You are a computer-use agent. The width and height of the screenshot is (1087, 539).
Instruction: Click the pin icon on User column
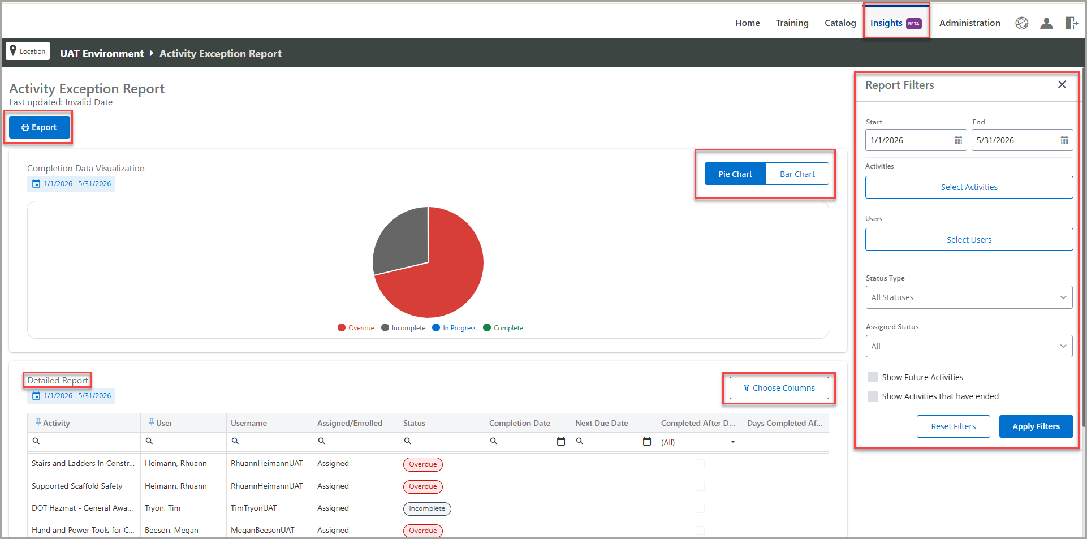click(151, 422)
